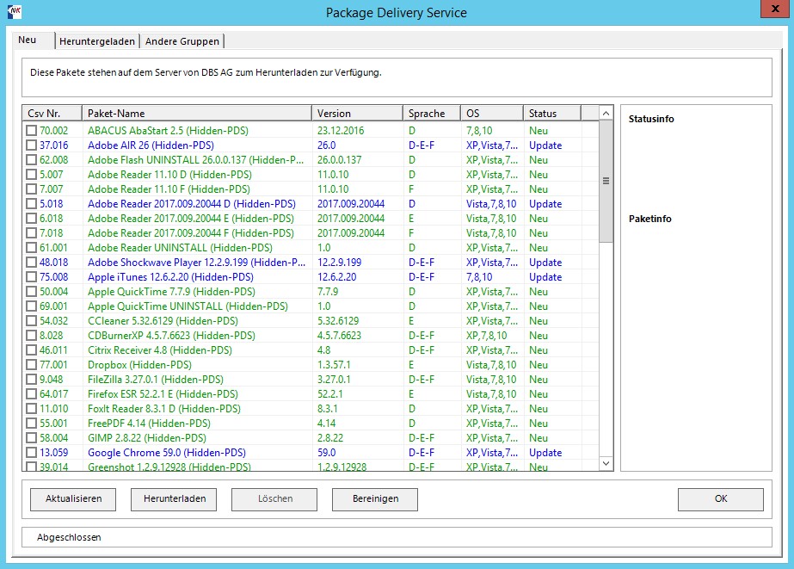
Task: Confirm with the OK button
Action: (x=721, y=499)
